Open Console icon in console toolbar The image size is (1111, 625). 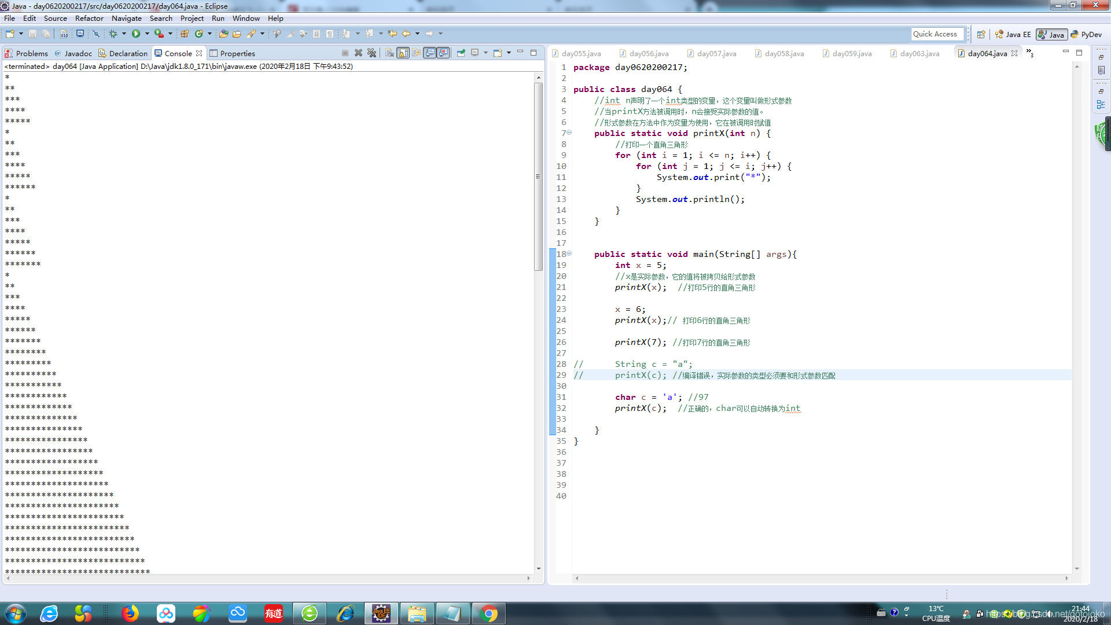[x=498, y=53]
